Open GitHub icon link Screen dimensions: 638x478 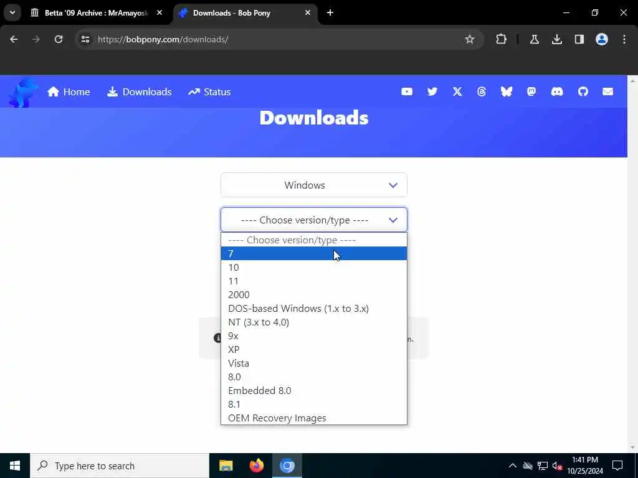click(583, 92)
